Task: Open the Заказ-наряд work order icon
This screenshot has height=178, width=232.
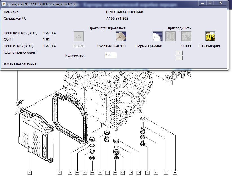Action: (210, 36)
